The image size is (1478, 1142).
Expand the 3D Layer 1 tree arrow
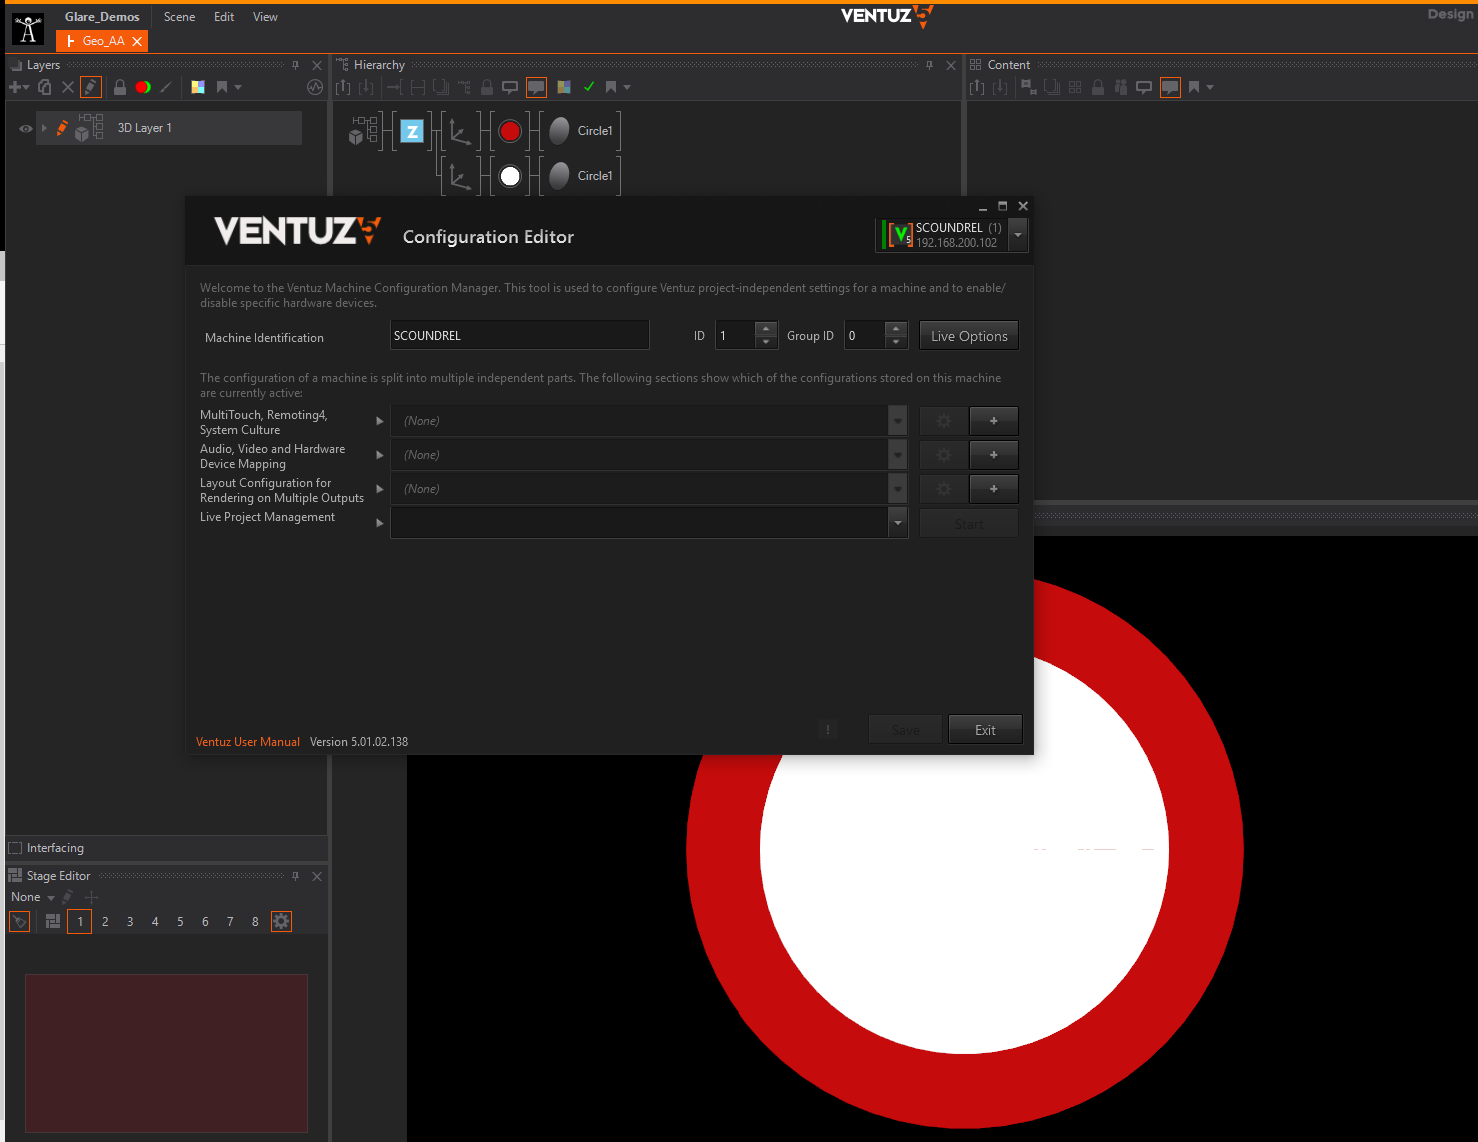44,128
